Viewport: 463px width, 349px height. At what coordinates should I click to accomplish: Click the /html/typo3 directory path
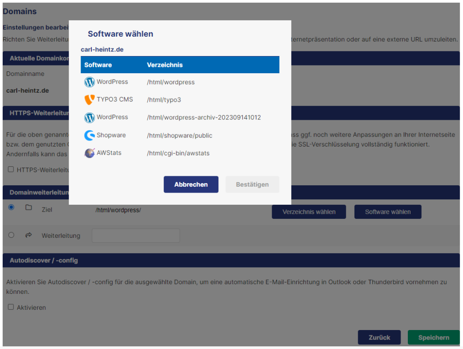(164, 100)
